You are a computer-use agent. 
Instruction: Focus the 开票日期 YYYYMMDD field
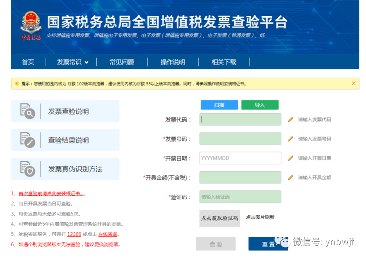[x=240, y=158]
